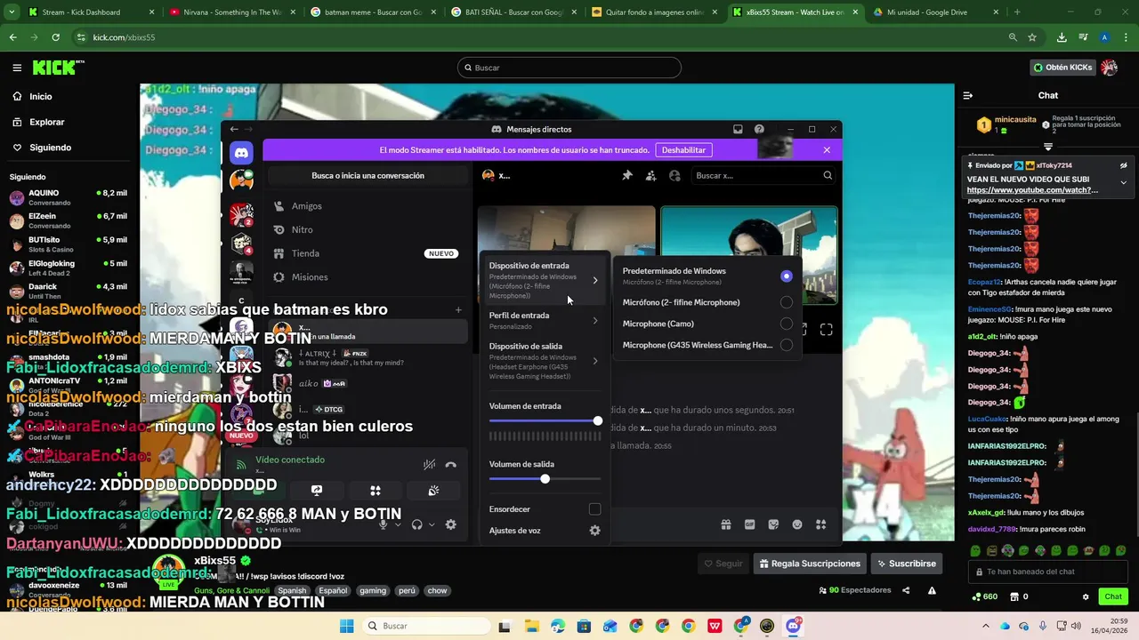1139x640 pixels.
Task: Open 'Nitro' in Discord sidebar
Action: (368, 229)
